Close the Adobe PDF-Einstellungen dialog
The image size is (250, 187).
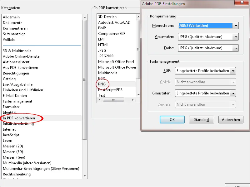click(x=242, y=2)
